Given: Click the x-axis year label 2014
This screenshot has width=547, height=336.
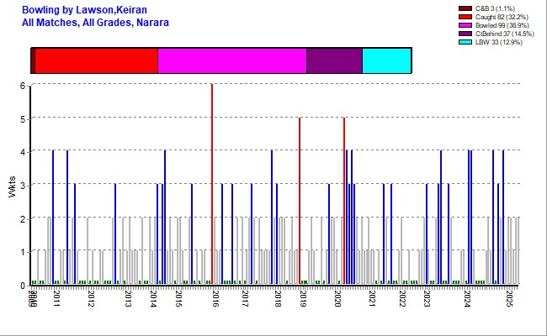Looking at the screenshot, I should pyautogui.click(x=153, y=298).
